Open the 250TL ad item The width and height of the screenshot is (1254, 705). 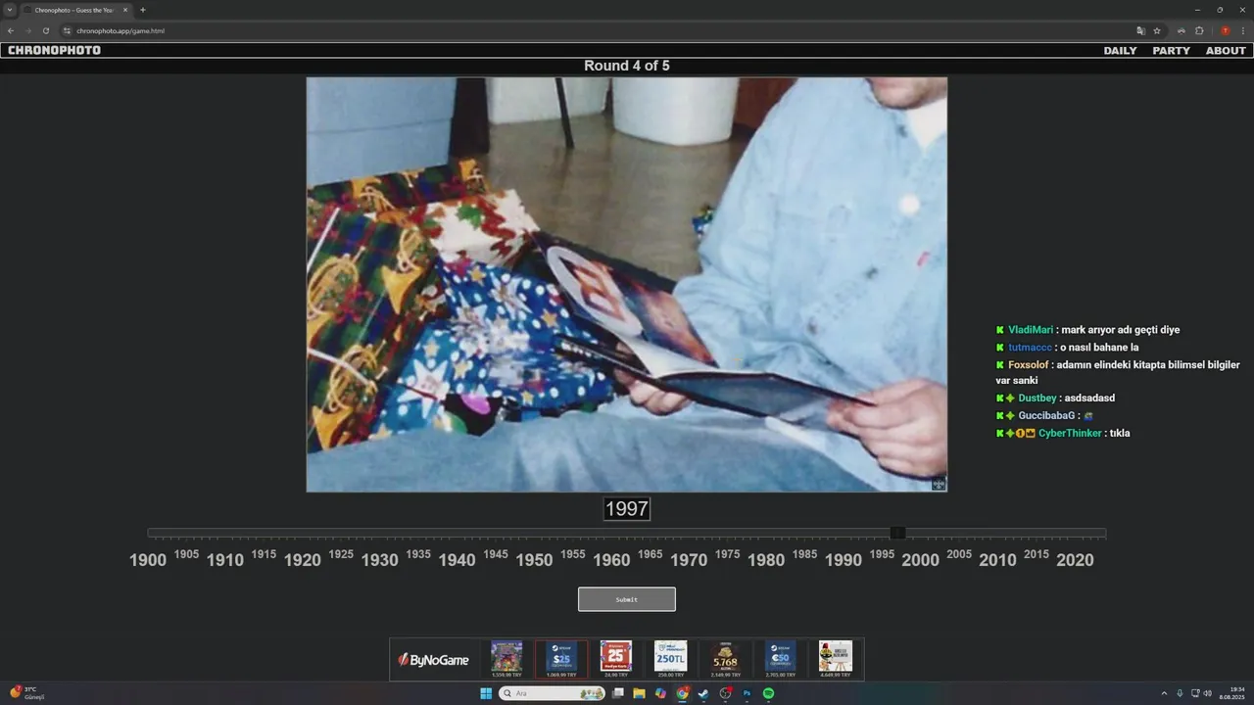click(x=671, y=659)
